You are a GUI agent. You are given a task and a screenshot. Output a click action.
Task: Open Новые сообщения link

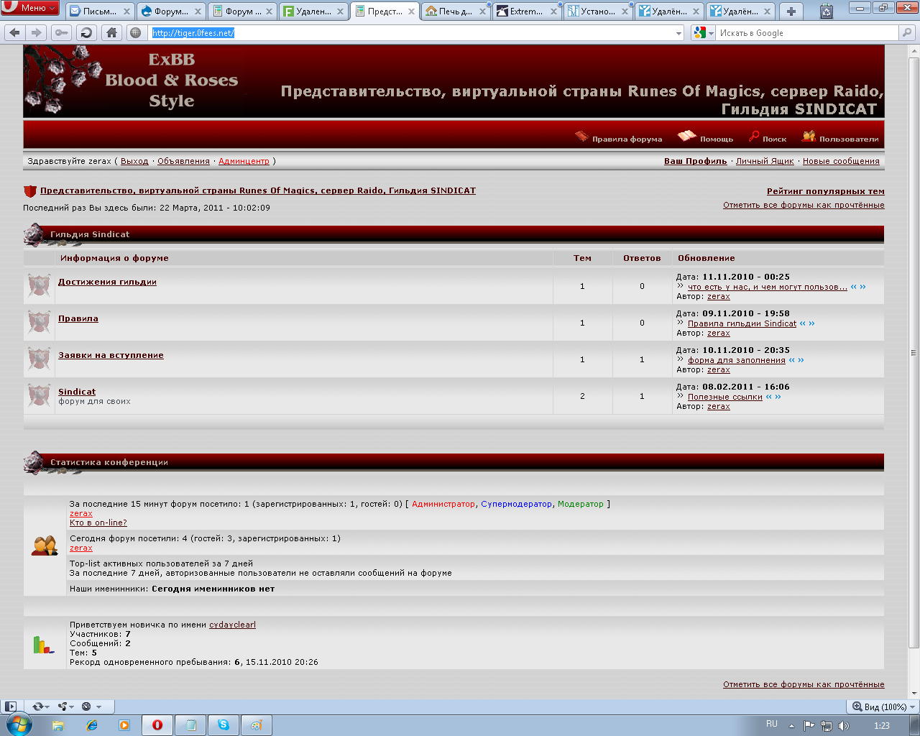click(841, 161)
